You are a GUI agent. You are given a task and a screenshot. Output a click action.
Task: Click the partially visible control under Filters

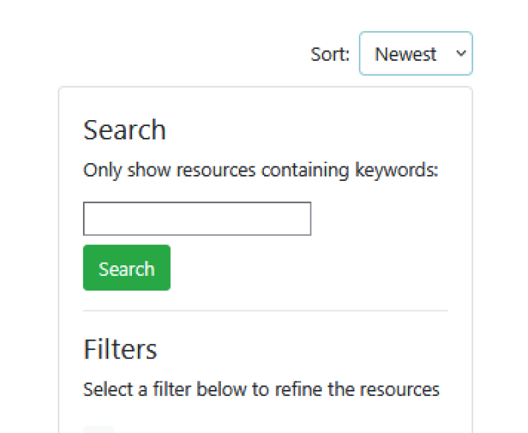point(99,429)
